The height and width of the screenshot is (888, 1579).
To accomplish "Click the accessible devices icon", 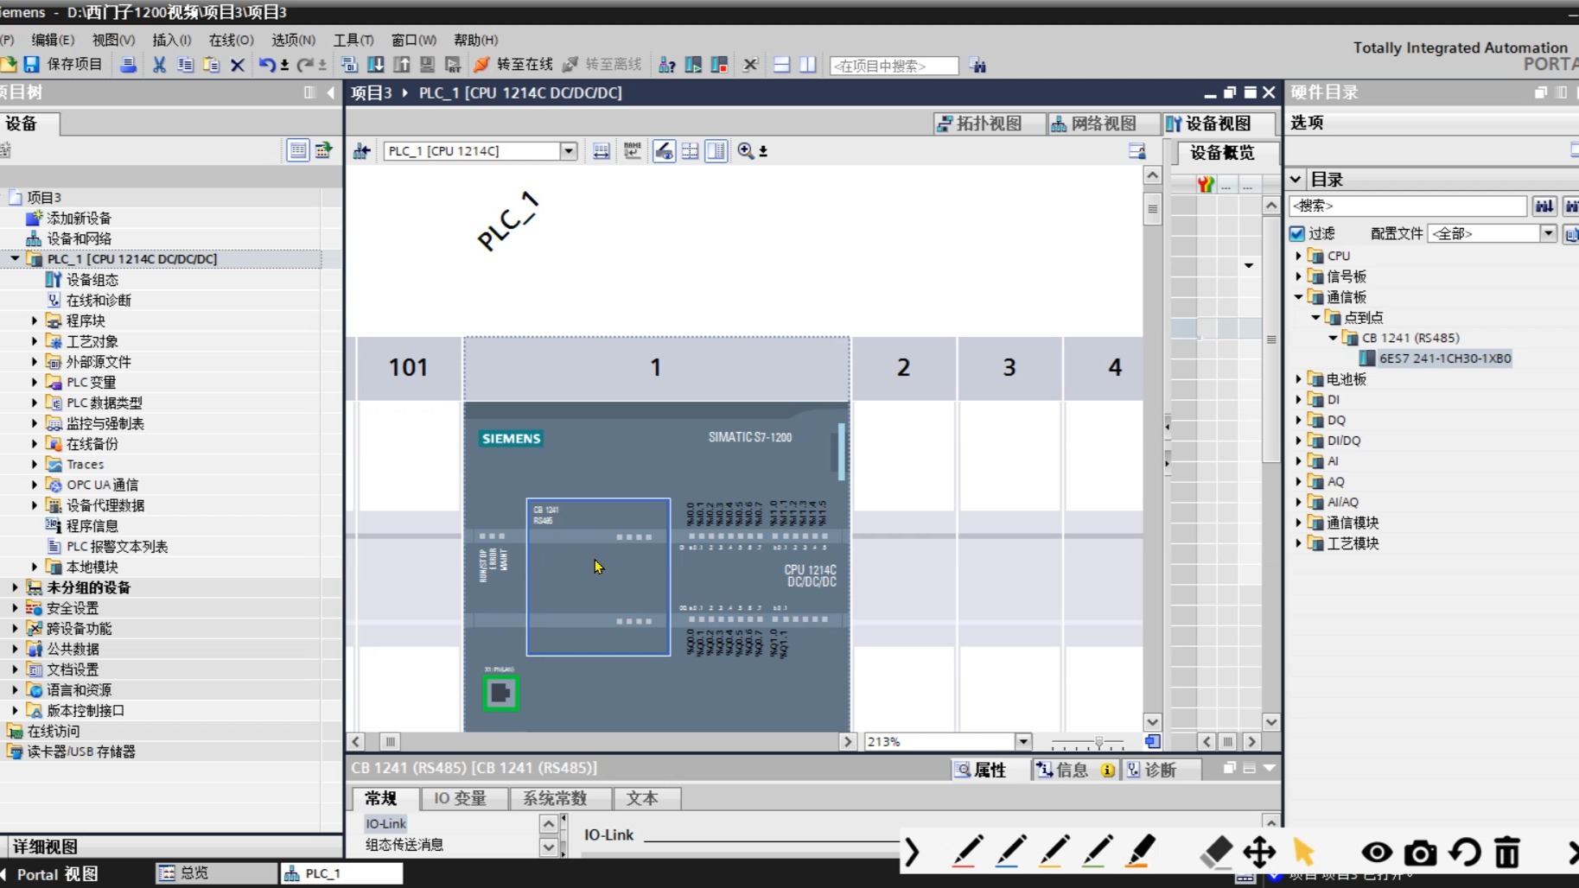I will tap(667, 65).
